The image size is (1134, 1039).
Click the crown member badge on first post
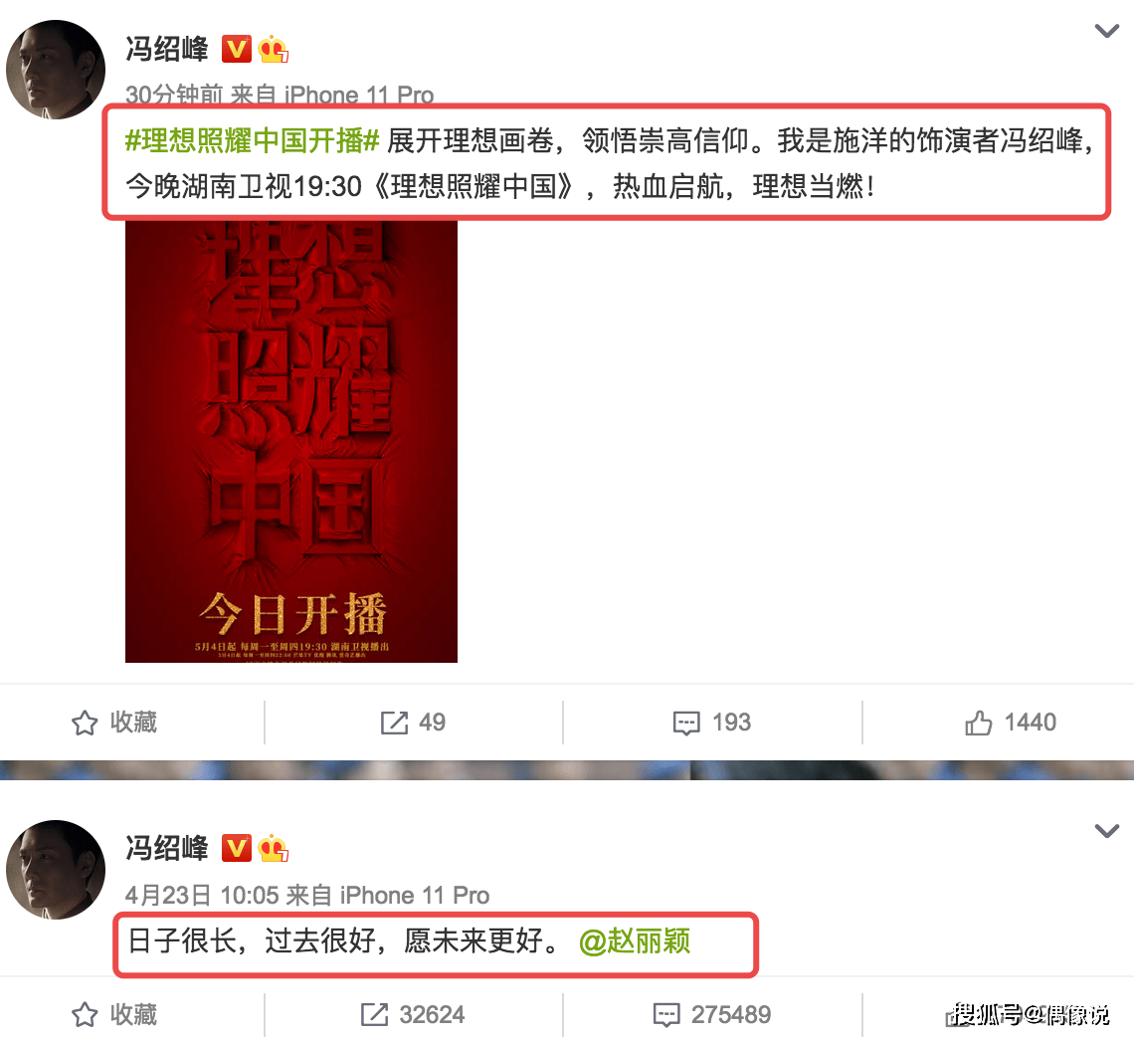pyautogui.click(x=273, y=49)
